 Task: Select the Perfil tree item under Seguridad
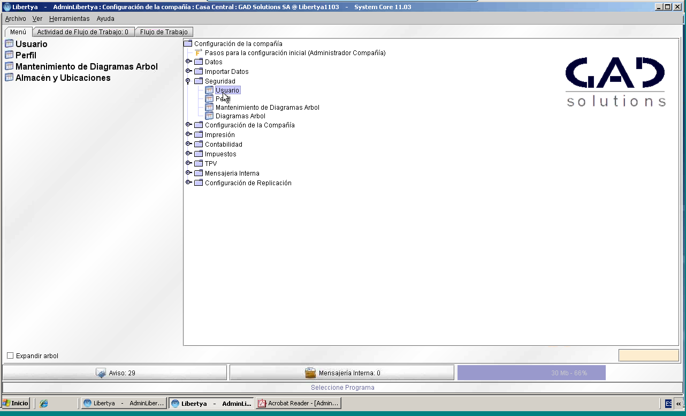coord(223,99)
